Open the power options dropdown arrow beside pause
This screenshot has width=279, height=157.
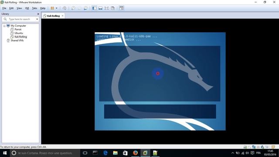[57, 8]
